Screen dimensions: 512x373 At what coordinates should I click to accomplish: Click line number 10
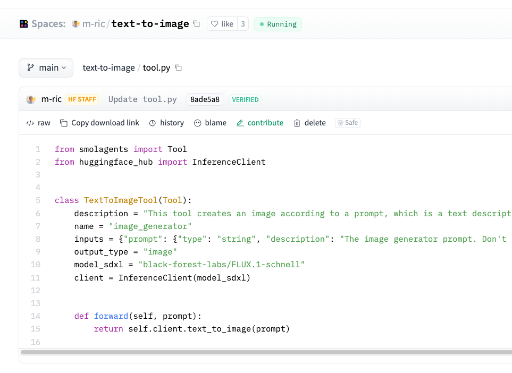pos(36,264)
